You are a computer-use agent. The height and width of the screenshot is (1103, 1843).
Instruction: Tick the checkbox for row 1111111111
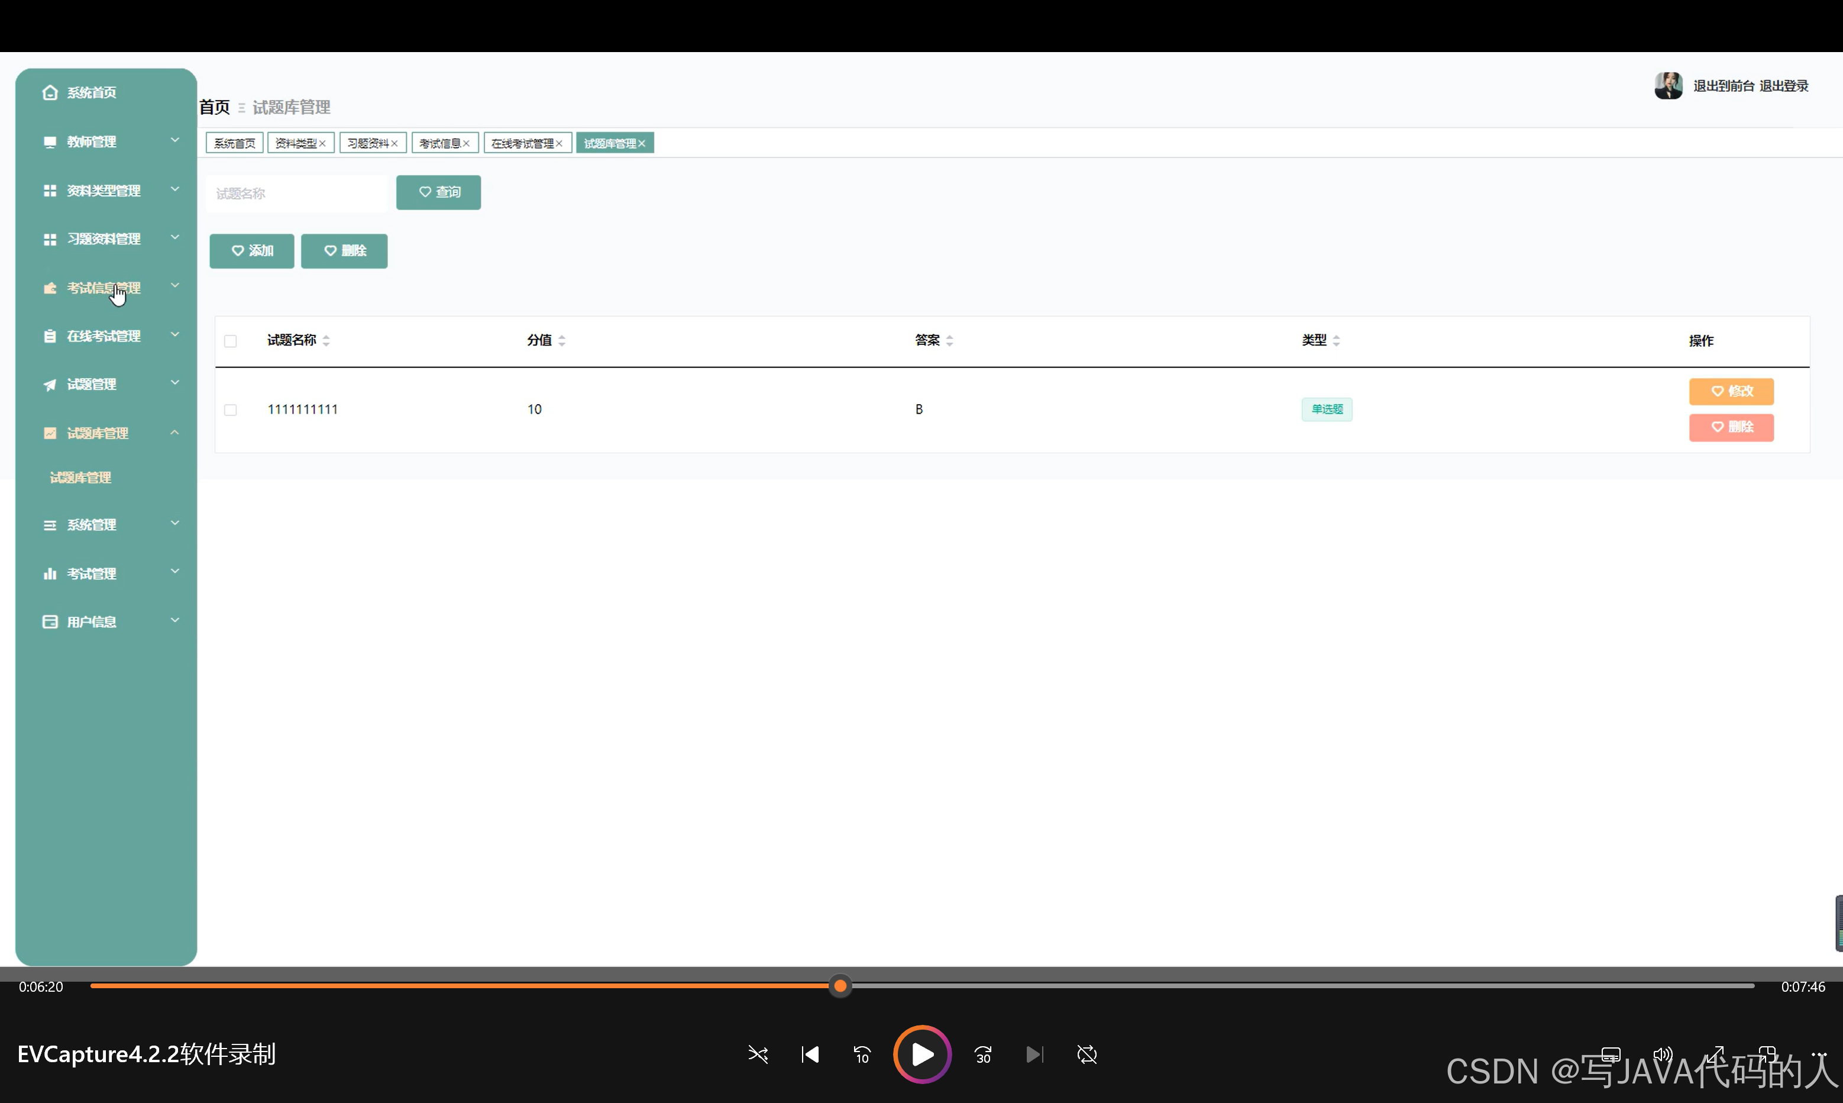coord(230,409)
